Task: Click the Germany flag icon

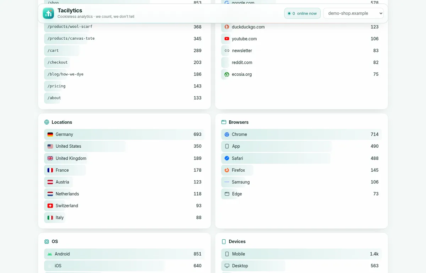Action: (50, 135)
